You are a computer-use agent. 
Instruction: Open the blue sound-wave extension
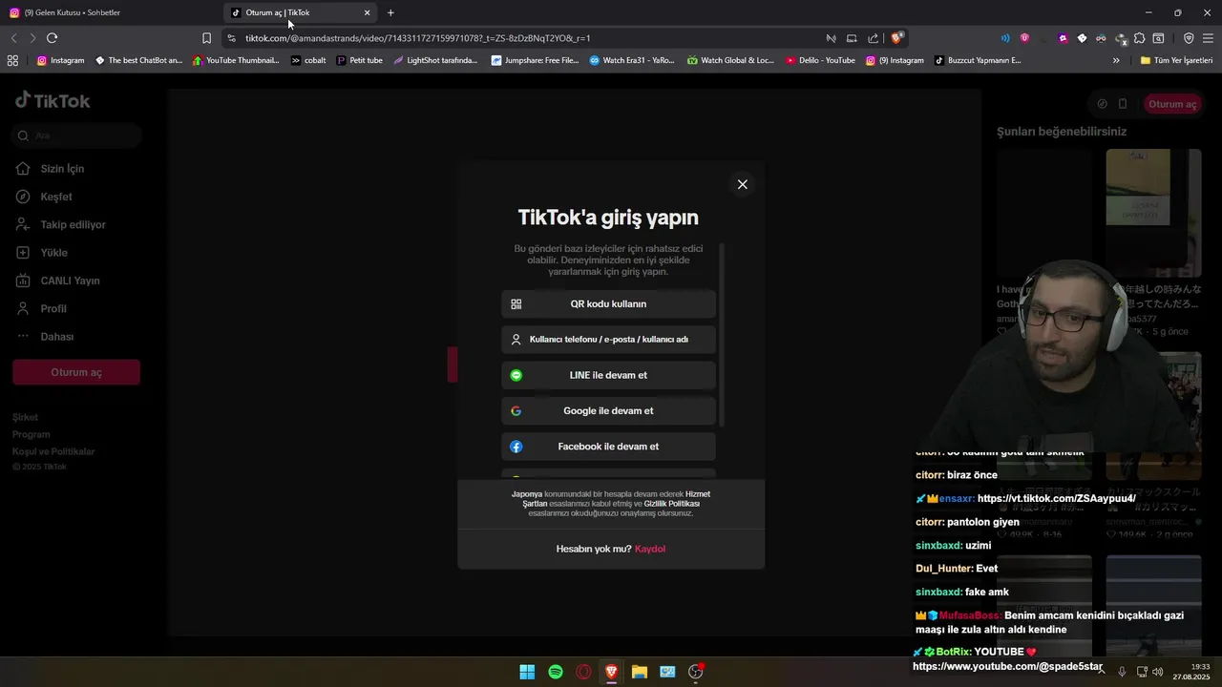click(1005, 38)
